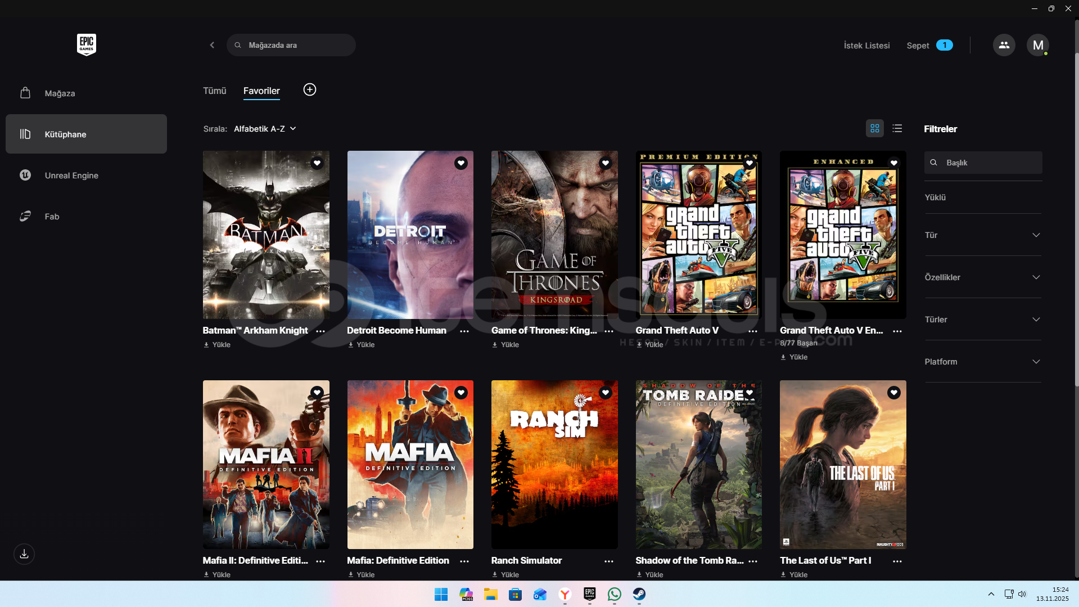Unfavorite Detroit Become Human heart toggle

click(461, 163)
